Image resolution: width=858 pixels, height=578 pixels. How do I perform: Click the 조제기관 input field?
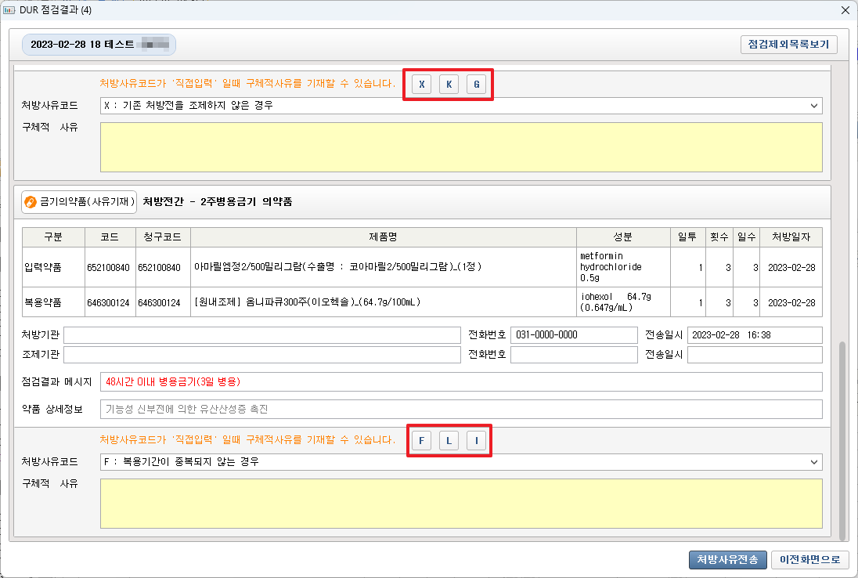point(262,355)
